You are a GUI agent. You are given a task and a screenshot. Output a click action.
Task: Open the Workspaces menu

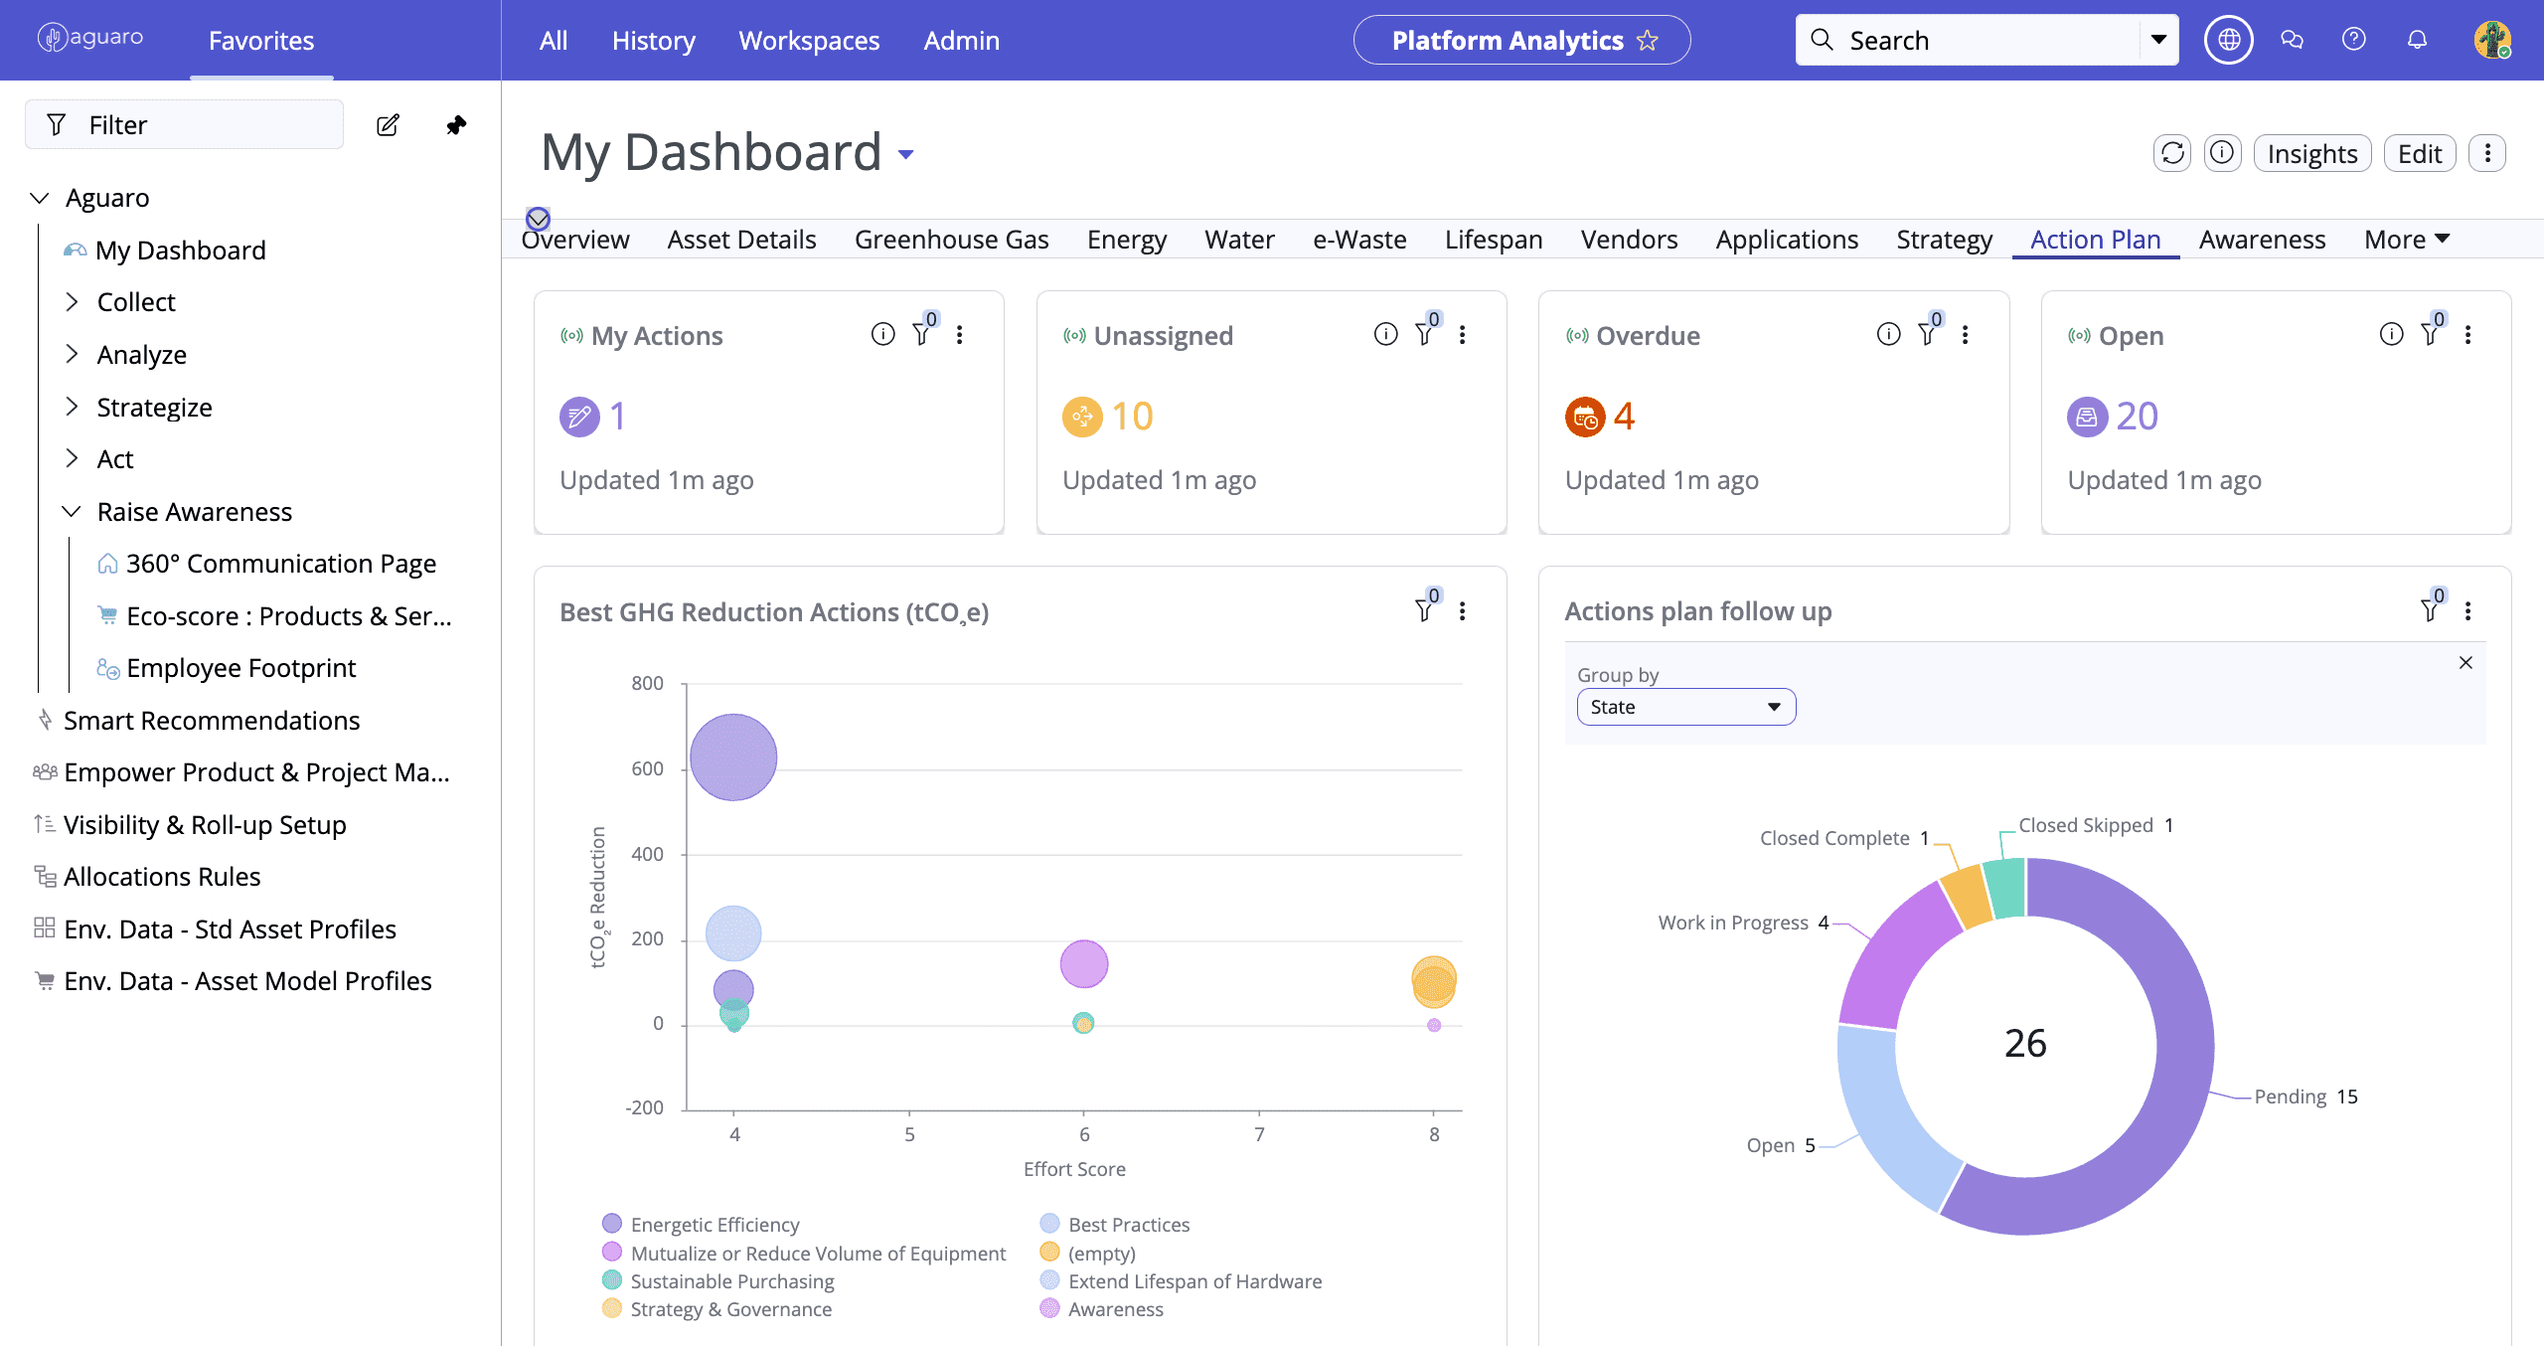[809, 41]
